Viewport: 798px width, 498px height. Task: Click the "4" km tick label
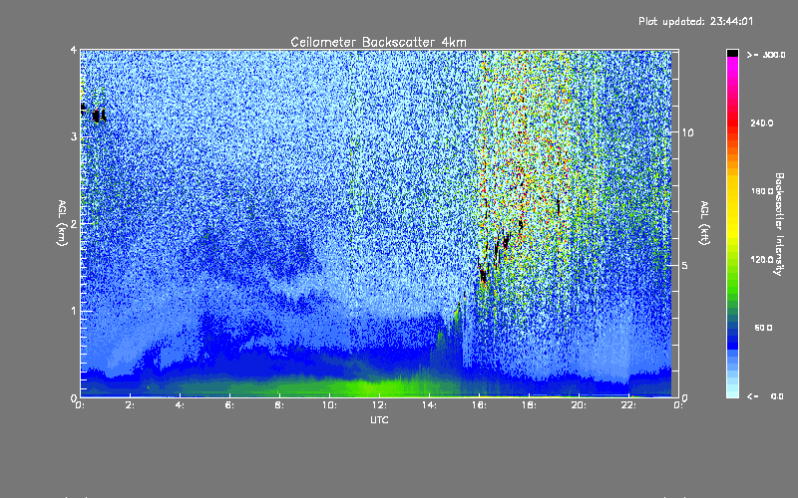pyautogui.click(x=74, y=50)
